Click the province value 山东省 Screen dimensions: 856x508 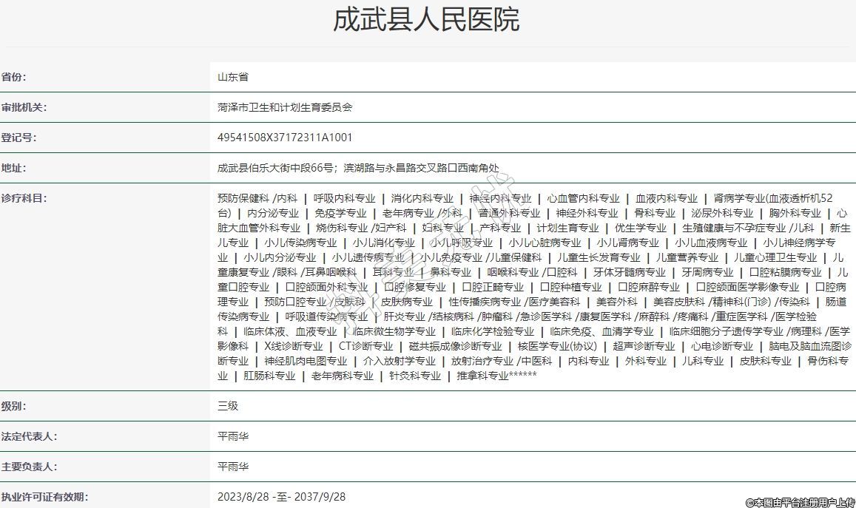click(x=232, y=77)
